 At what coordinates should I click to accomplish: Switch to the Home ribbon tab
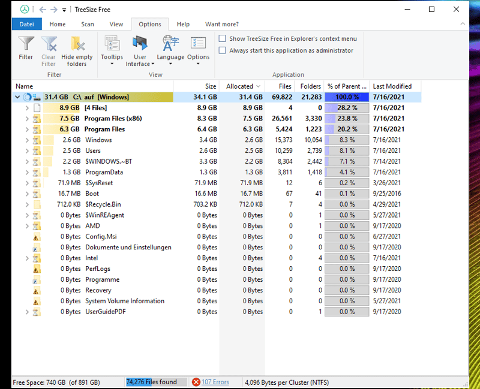pos(58,24)
